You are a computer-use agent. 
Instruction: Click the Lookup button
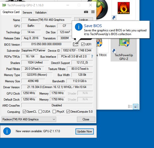tap(84, 19)
